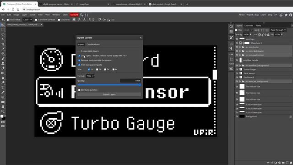Open the Window menu

(56, 15)
